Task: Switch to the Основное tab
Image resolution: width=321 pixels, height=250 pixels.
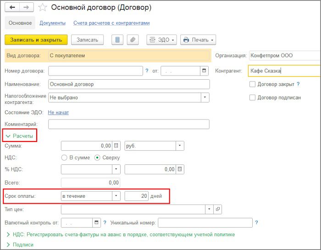Action: [20, 23]
